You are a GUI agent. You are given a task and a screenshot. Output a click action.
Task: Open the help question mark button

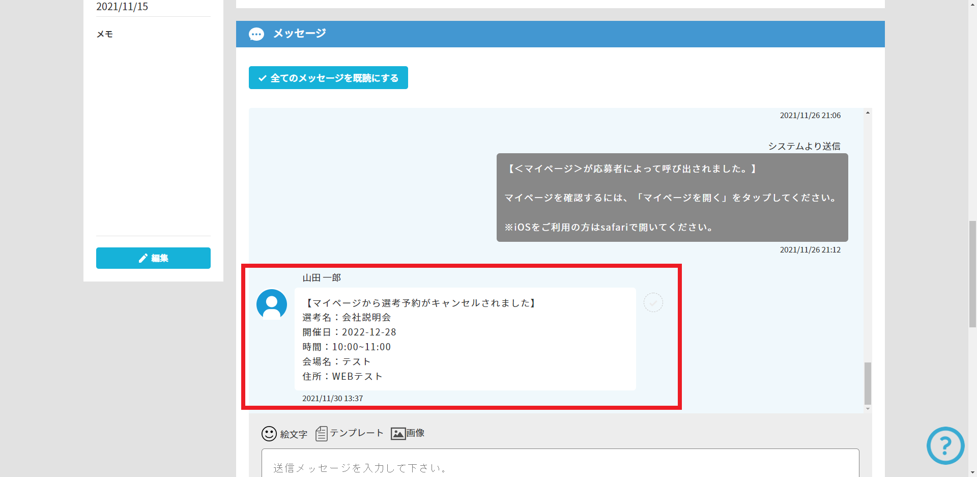(x=945, y=445)
